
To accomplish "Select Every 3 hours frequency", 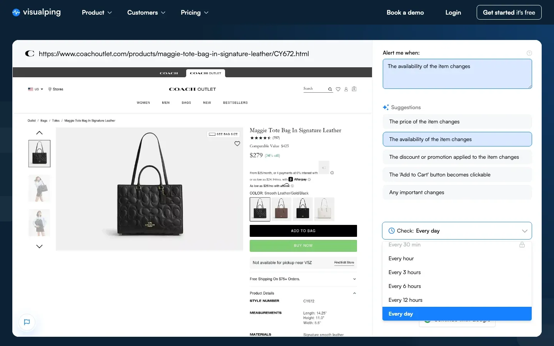I will pyautogui.click(x=457, y=272).
